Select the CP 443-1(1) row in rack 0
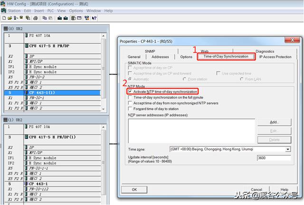This screenshot has height=205, width=304. (x=52, y=93)
